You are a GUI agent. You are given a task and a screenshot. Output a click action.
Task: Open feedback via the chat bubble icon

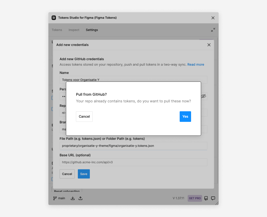pyautogui.click(x=213, y=198)
